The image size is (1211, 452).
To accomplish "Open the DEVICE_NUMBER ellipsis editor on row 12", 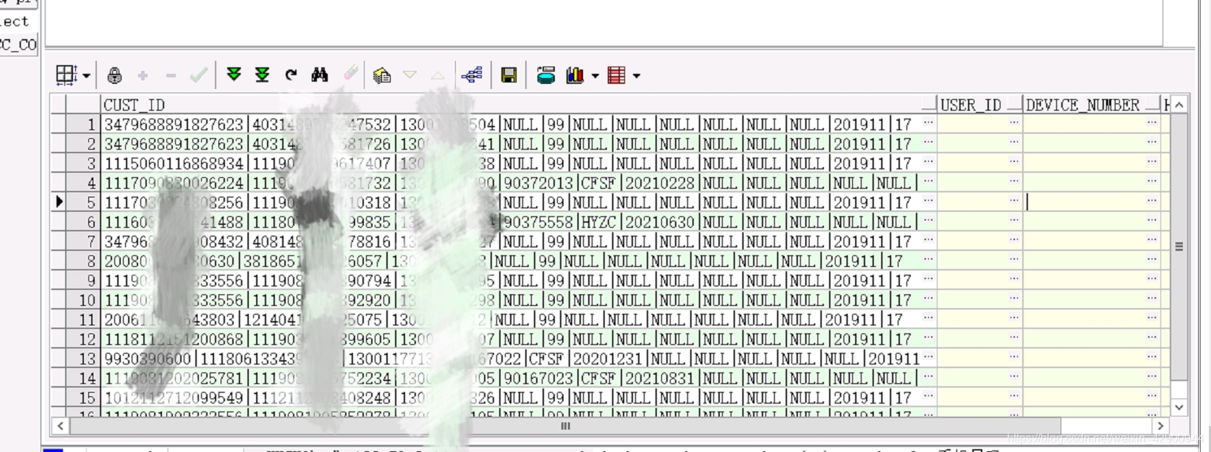I will click(1152, 338).
